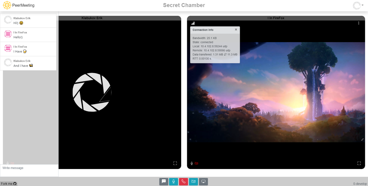This screenshot has height=186, width=368.
Task: Open the three-dot menu on I In FireFox video
Action: click(359, 23)
